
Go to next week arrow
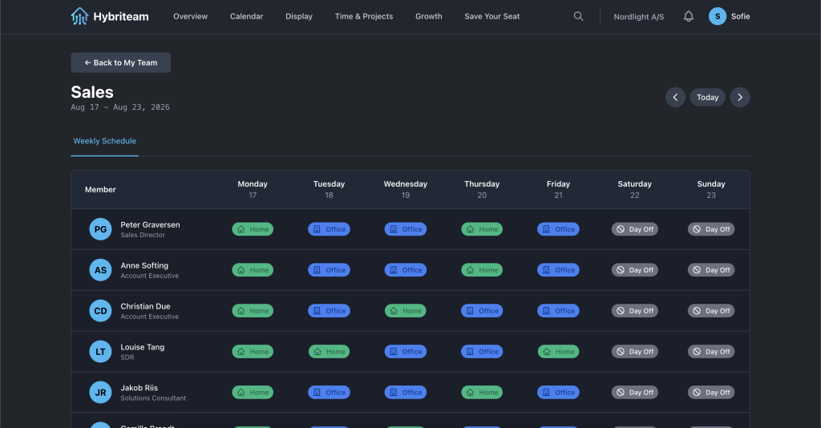[x=740, y=97]
